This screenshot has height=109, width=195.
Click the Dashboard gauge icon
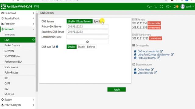click(2, 13)
